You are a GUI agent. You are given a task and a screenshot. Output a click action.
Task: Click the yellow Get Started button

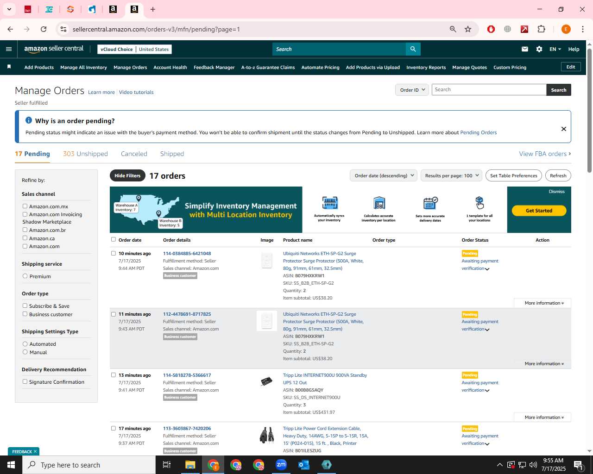click(539, 211)
